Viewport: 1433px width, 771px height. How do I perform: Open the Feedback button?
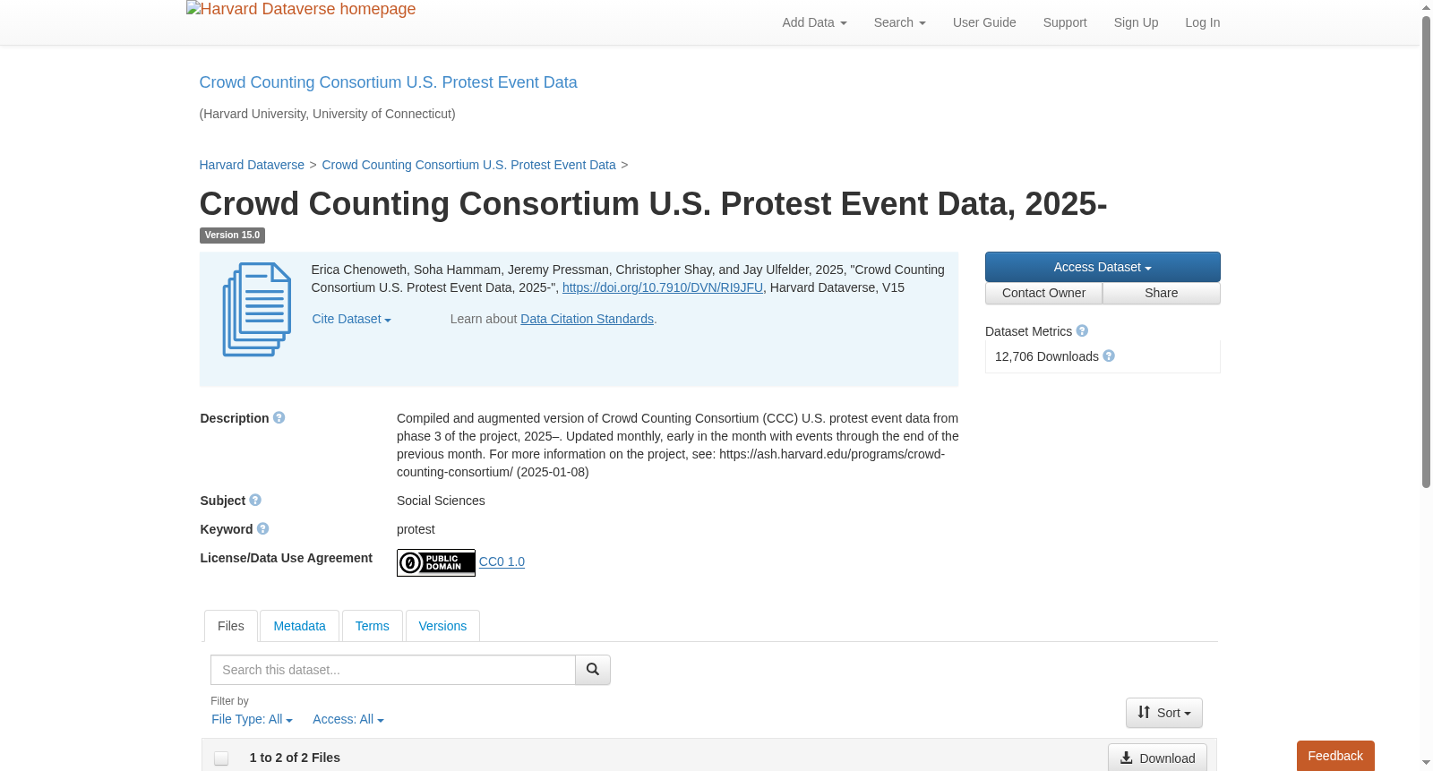[1335, 756]
